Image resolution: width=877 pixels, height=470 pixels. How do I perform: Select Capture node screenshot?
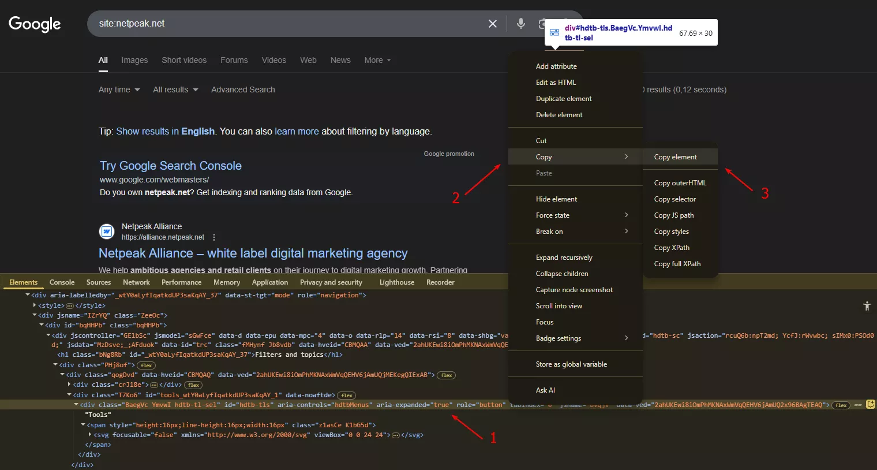575,290
